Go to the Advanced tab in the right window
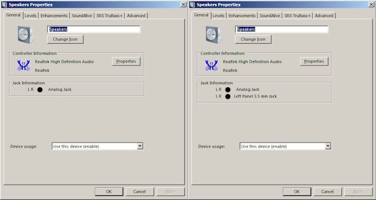The image size is (376, 200). 324,16
